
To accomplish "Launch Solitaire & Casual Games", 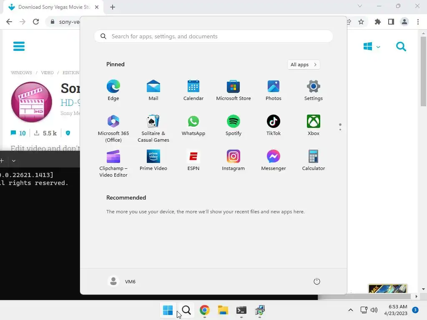I will [x=153, y=128].
